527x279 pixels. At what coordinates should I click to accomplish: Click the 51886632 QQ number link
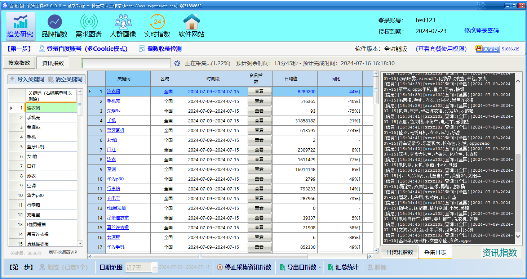[510, 49]
